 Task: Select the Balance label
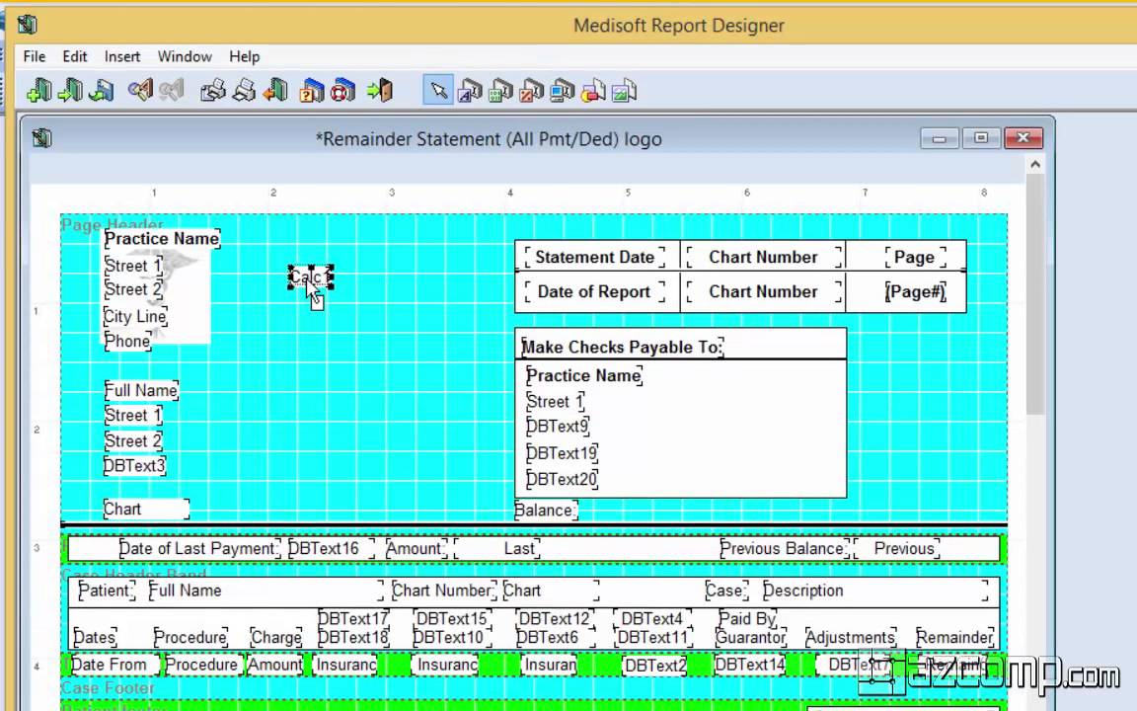click(545, 510)
